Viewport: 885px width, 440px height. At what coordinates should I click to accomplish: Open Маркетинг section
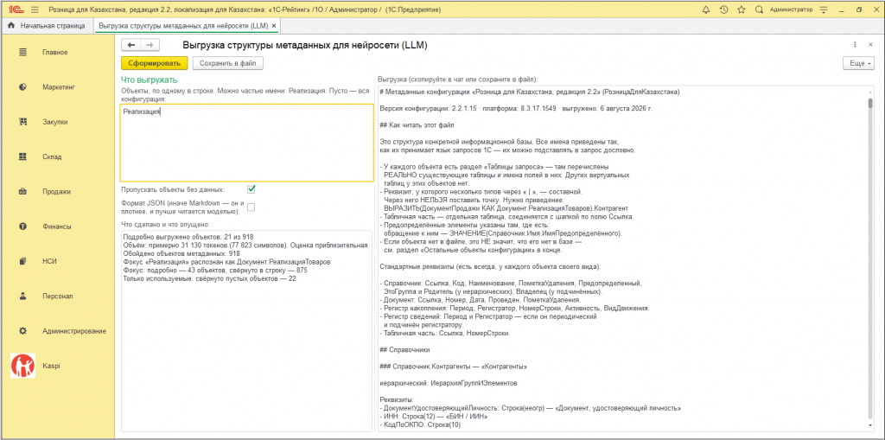point(59,87)
